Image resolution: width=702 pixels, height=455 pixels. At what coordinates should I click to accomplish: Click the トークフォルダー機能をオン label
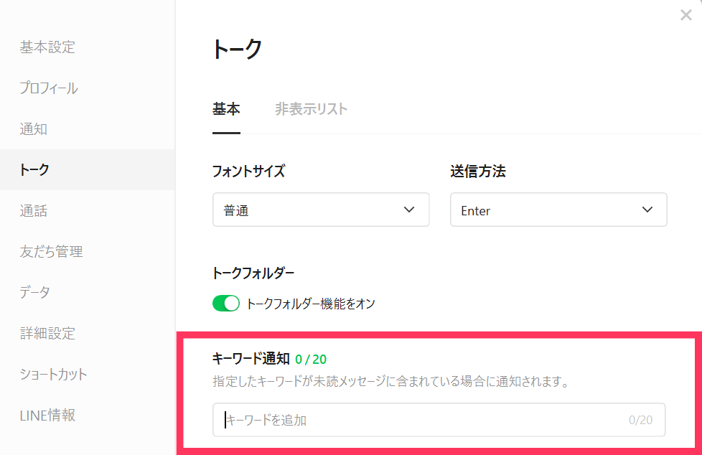(x=311, y=304)
